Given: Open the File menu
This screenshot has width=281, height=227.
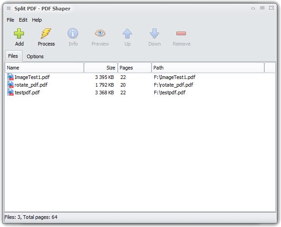Looking at the screenshot, I should click(x=10, y=20).
